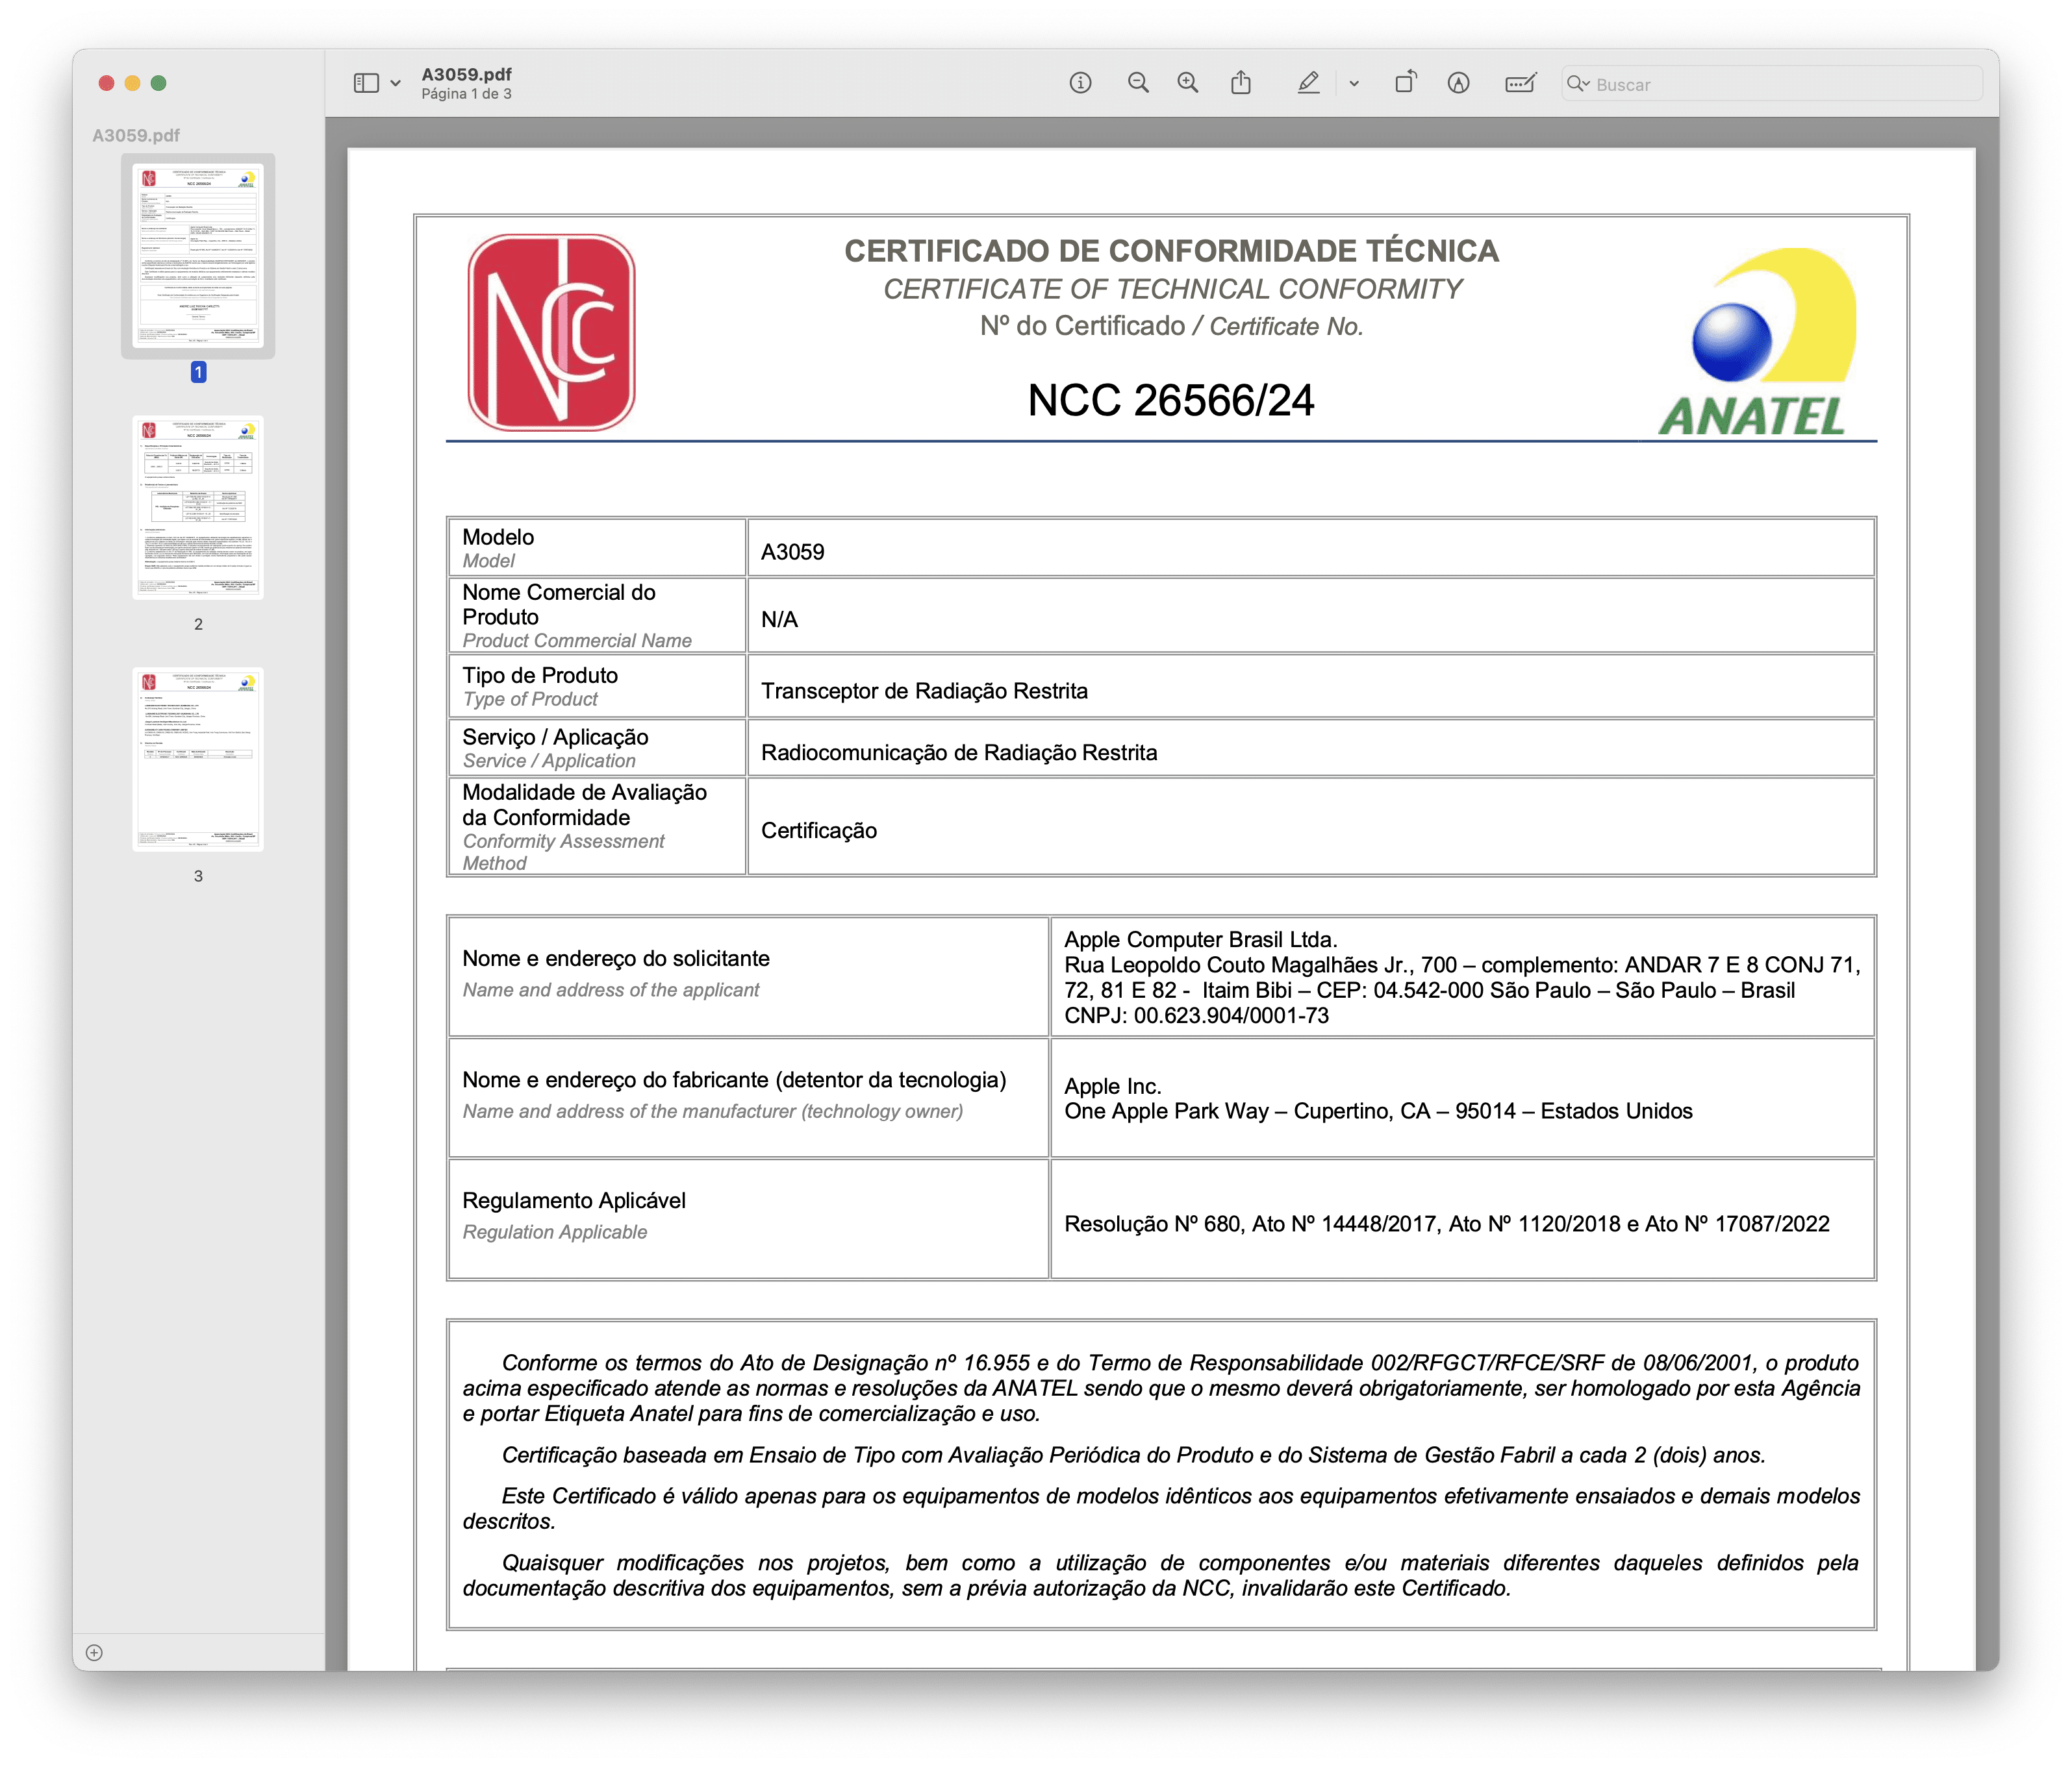The height and width of the screenshot is (1767, 2072).
Task: Minimize the Preview window
Action: (132, 83)
